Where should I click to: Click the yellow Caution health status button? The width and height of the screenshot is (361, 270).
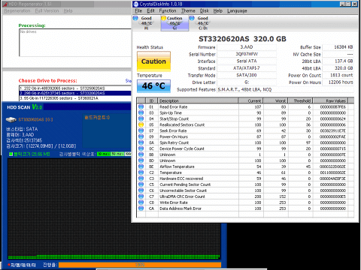153,61
